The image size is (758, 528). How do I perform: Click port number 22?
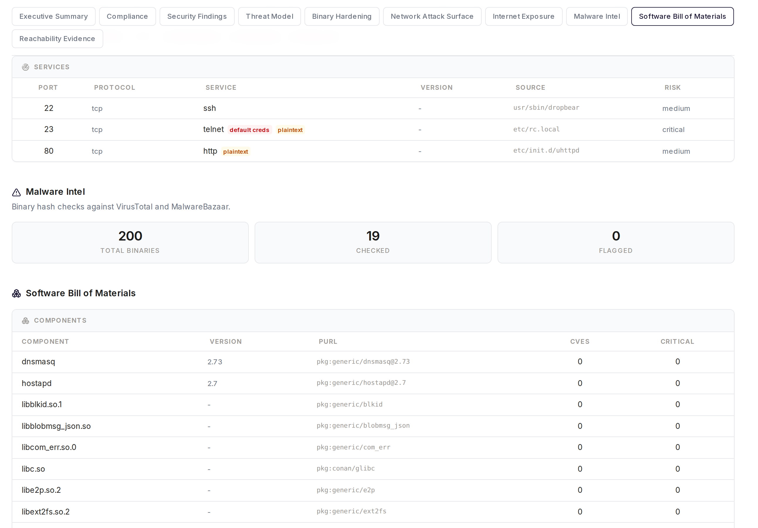48,108
